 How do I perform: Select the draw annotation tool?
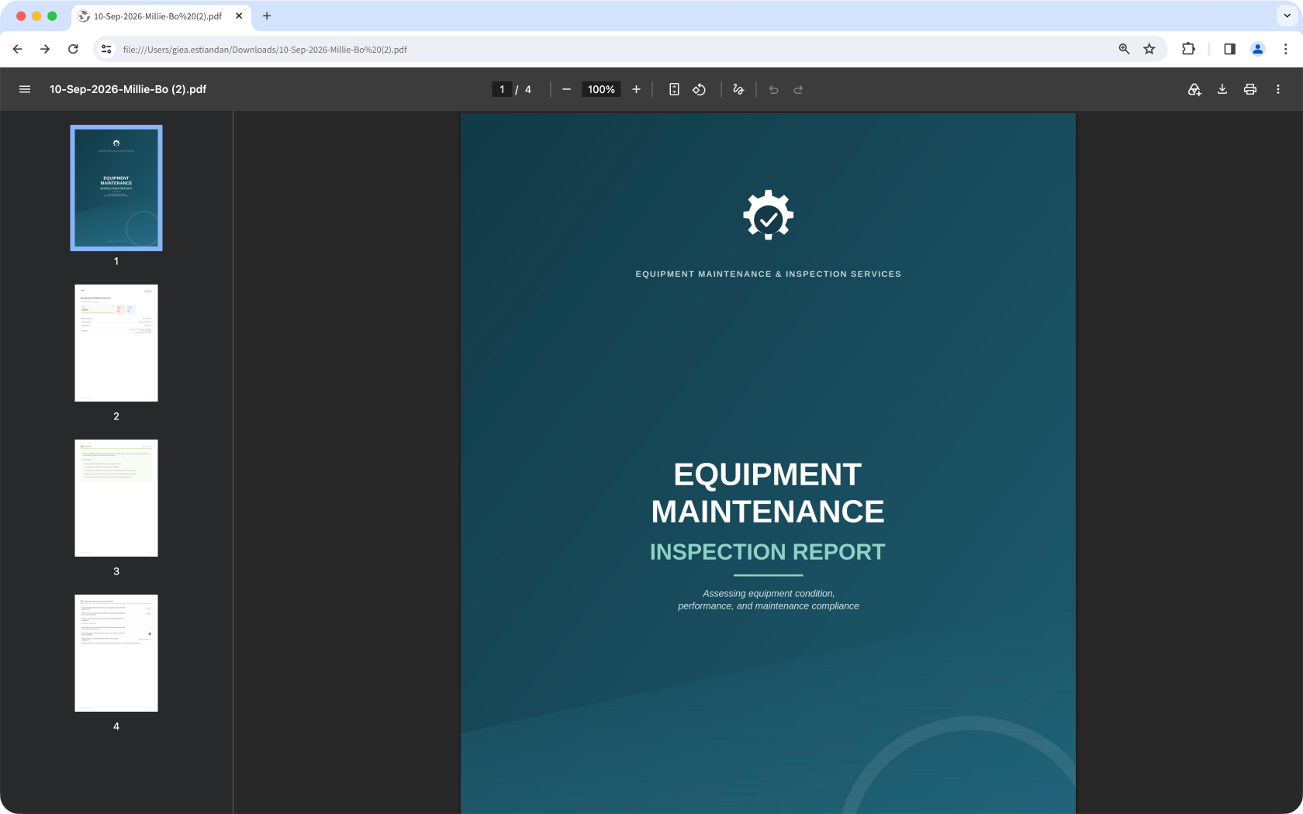point(738,89)
